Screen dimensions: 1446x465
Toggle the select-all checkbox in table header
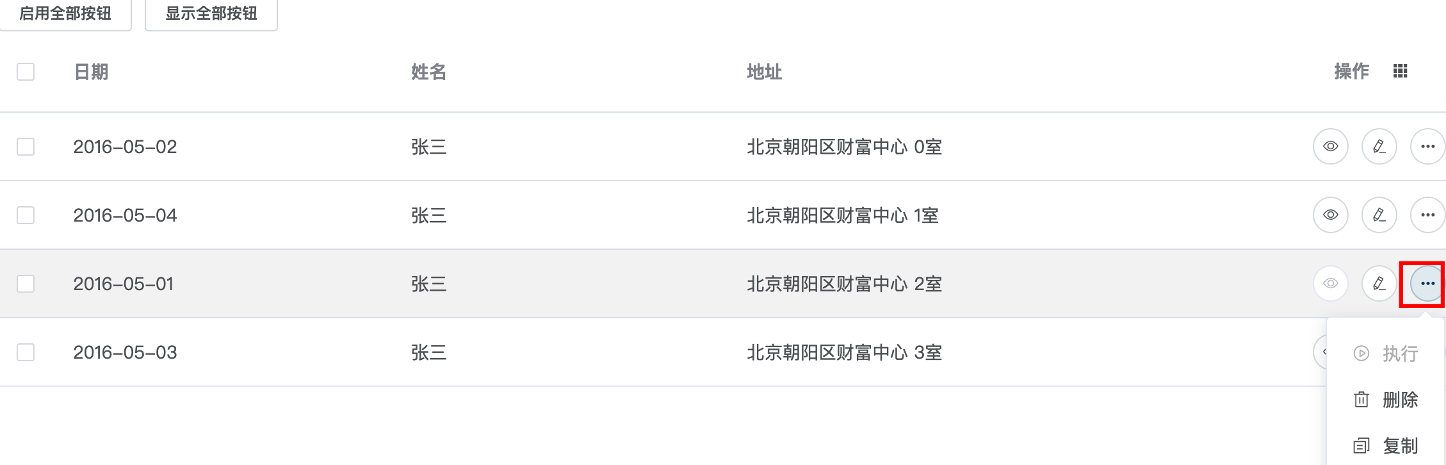26,72
